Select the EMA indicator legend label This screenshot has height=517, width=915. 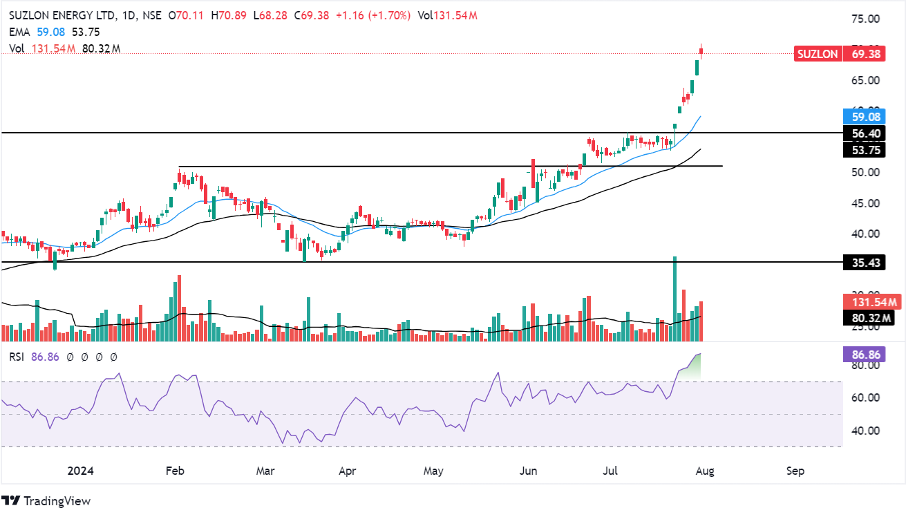pos(19,32)
